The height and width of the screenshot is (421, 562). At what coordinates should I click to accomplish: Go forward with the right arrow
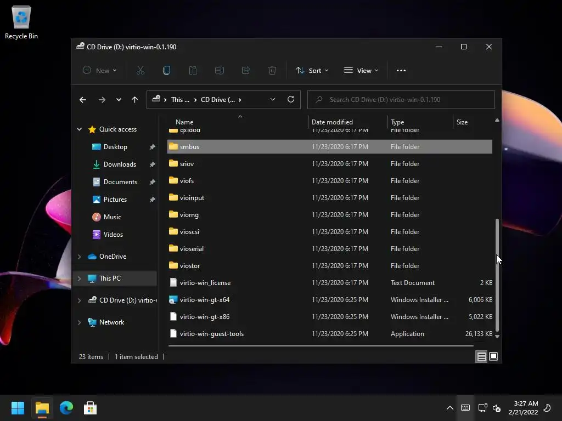coord(102,100)
